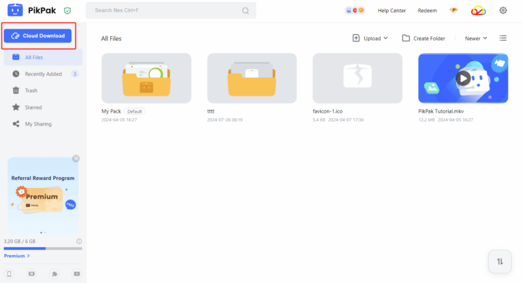The height and width of the screenshot is (283, 522).
Task: Go to the Starred section
Action: tap(33, 107)
